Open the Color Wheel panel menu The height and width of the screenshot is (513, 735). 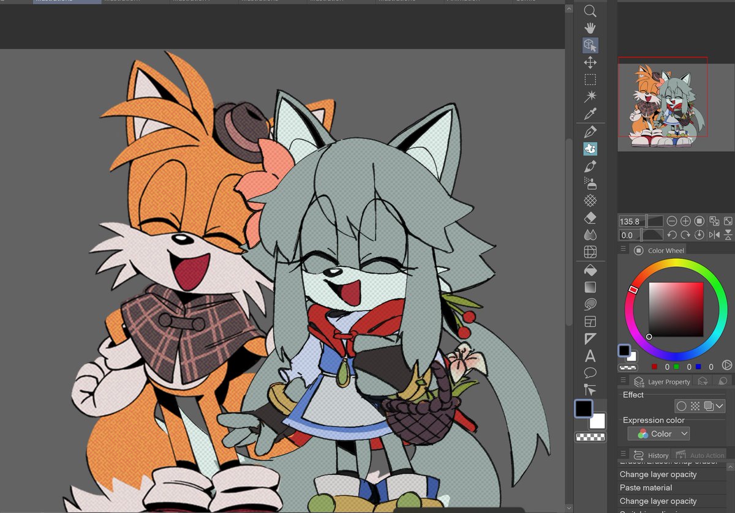click(623, 250)
